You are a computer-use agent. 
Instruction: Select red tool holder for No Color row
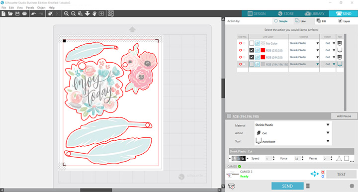(241, 43)
